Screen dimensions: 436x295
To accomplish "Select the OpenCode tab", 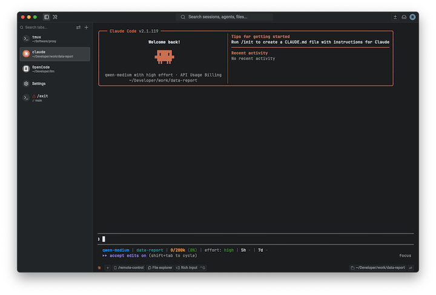I will 54,69.
